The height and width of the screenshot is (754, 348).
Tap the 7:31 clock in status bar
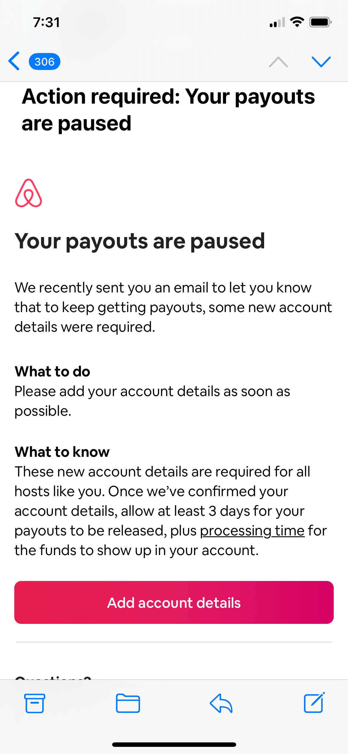[46, 22]
